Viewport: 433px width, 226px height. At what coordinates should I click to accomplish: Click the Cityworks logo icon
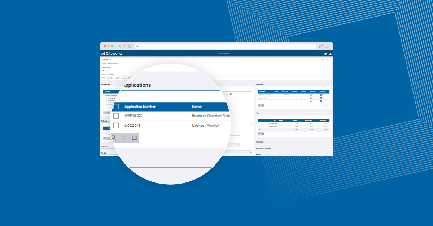point(103,53)
